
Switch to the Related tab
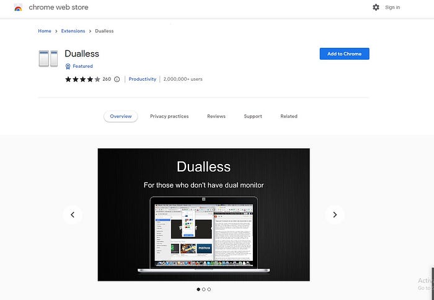[x=289, y=116]
